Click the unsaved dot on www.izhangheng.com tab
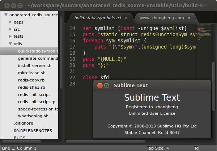The height and width of the screenshot is (151, 217). pyautogui.click(x=189, y=18)
